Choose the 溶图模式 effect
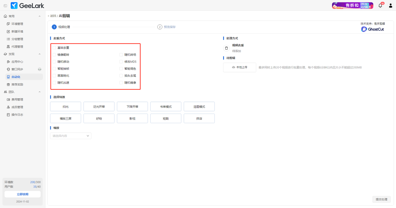 click(199, 106)
